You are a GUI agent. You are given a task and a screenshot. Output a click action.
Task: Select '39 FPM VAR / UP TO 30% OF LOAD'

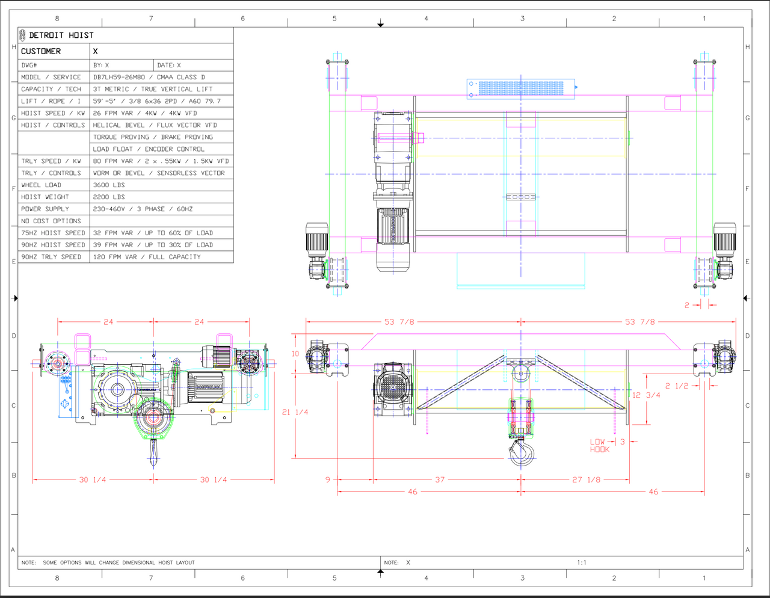pyautogui.click(x=153, y=245)
